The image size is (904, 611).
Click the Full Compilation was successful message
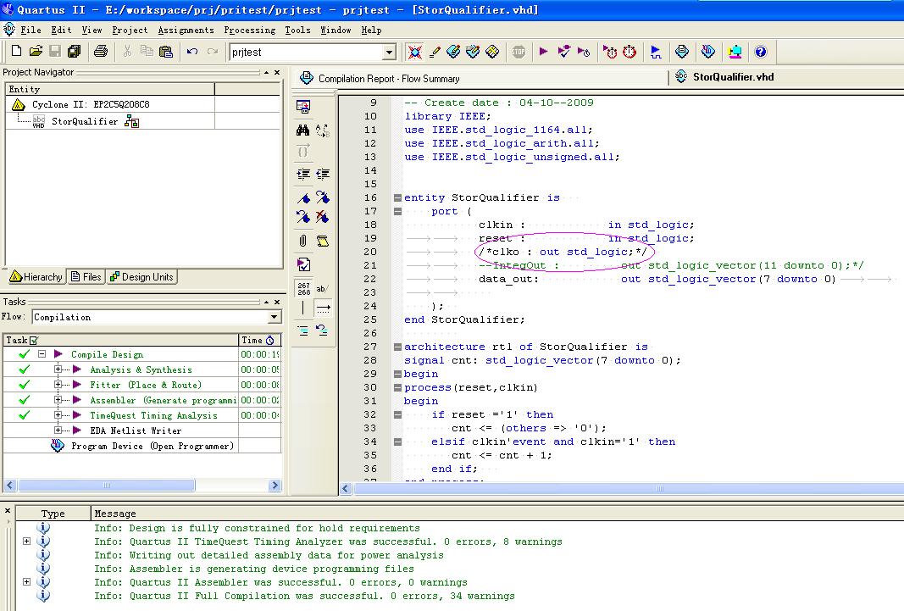[x=304, y=596]
